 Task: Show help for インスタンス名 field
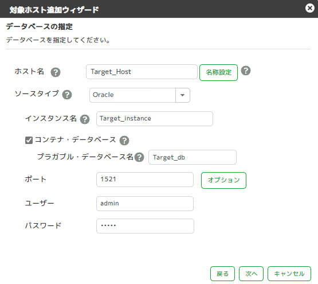tap(85, 119)
